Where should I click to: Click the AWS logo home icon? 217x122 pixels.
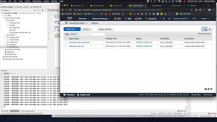[70, 18]
